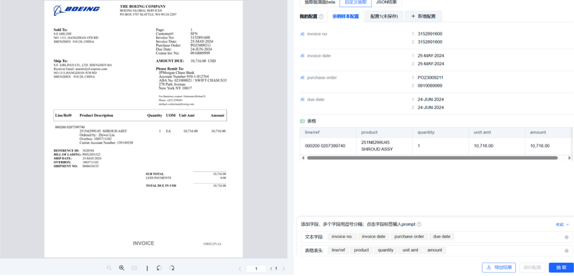This screenshot has width=574, height=276.
Task: Click the purchase order tag in 文本字段
Action: 409,237
